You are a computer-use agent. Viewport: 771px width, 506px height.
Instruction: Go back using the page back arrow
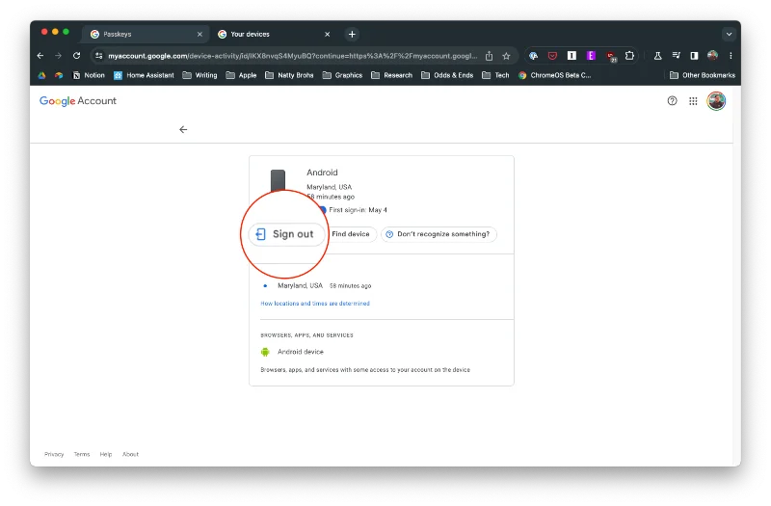tap(183, 129)
